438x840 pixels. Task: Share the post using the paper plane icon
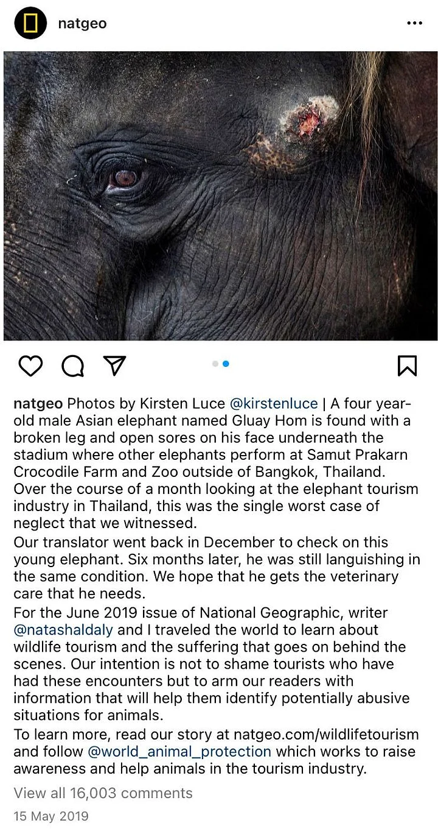click(114, 365)
